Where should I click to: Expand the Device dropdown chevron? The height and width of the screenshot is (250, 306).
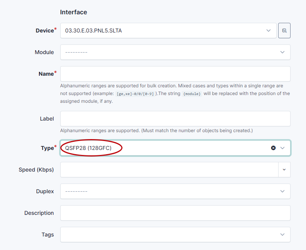269,31
